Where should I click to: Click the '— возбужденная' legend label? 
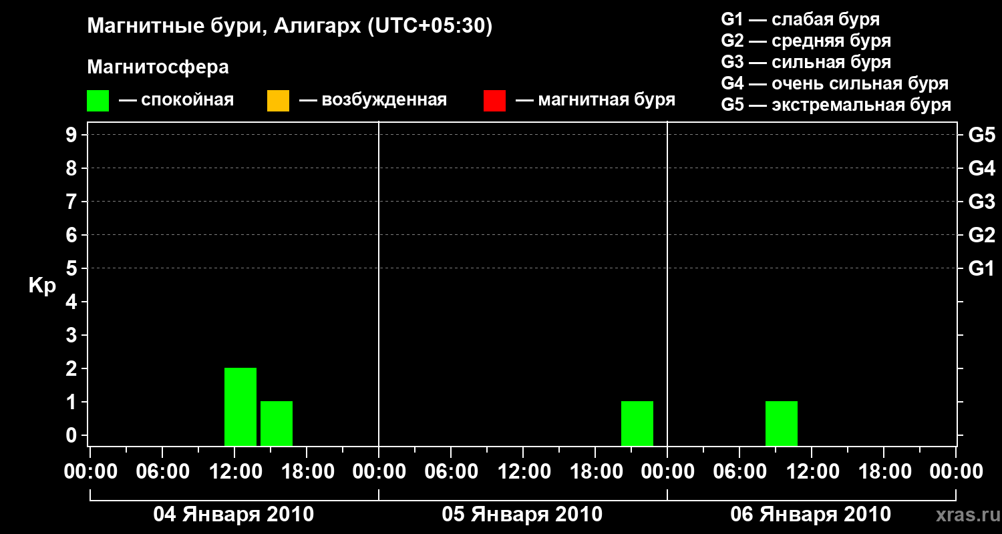pyautogui.click(x=373, y=100)
